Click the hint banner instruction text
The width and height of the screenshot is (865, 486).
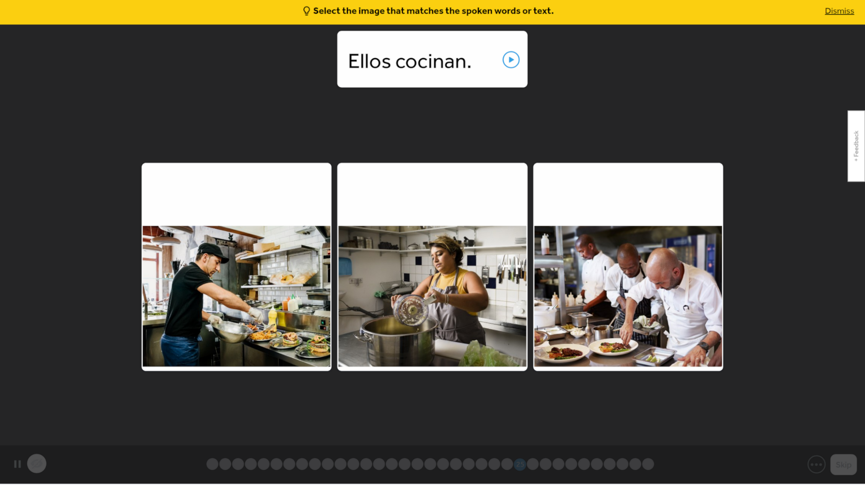tap(433, 11)
